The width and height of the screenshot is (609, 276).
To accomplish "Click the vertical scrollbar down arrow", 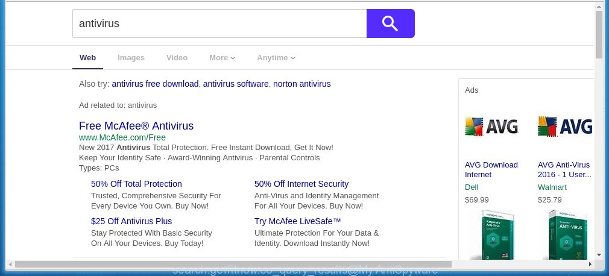I will (x=599, y=255).
